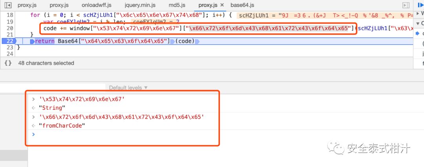Toggle the debugger side pane icon
This screenshot has height=167, width=424.
[x=406, y=5]
